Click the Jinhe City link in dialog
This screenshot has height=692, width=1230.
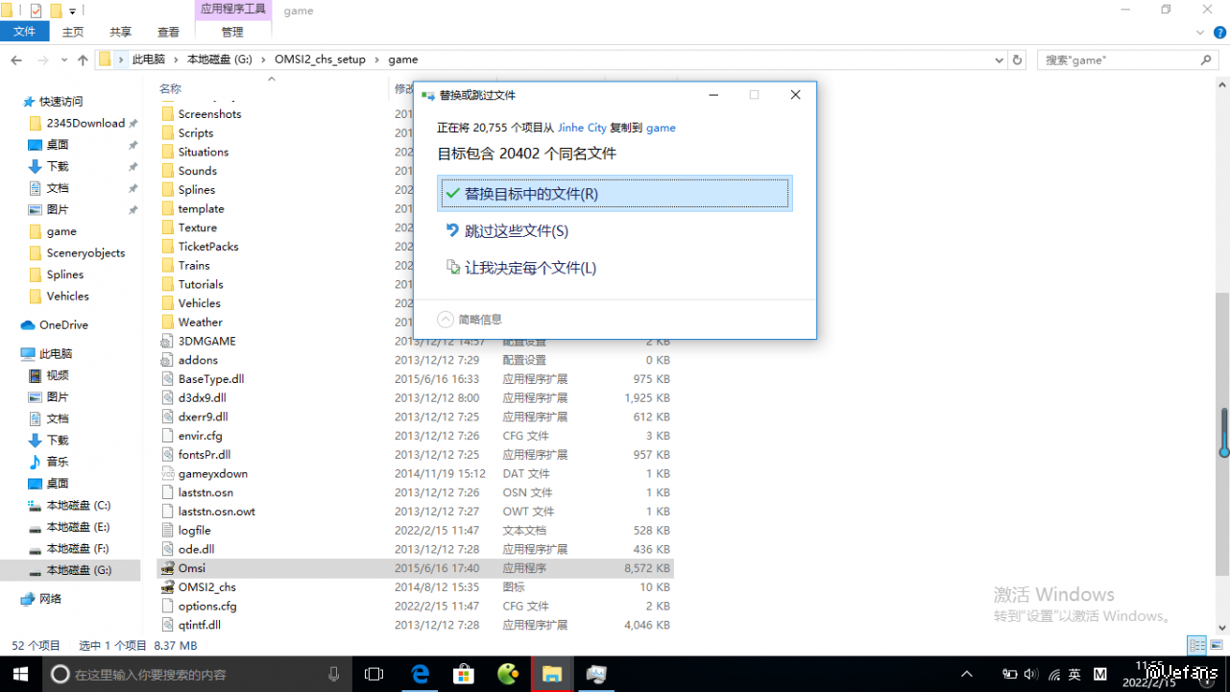(x=582, y=128)
